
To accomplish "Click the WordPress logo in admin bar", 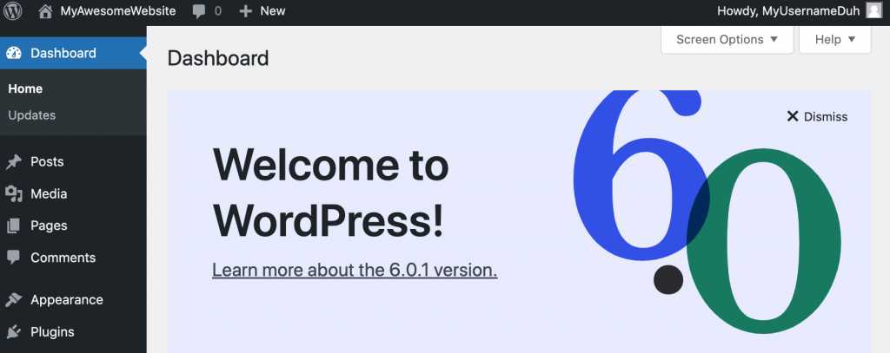I will click(12, 10).
